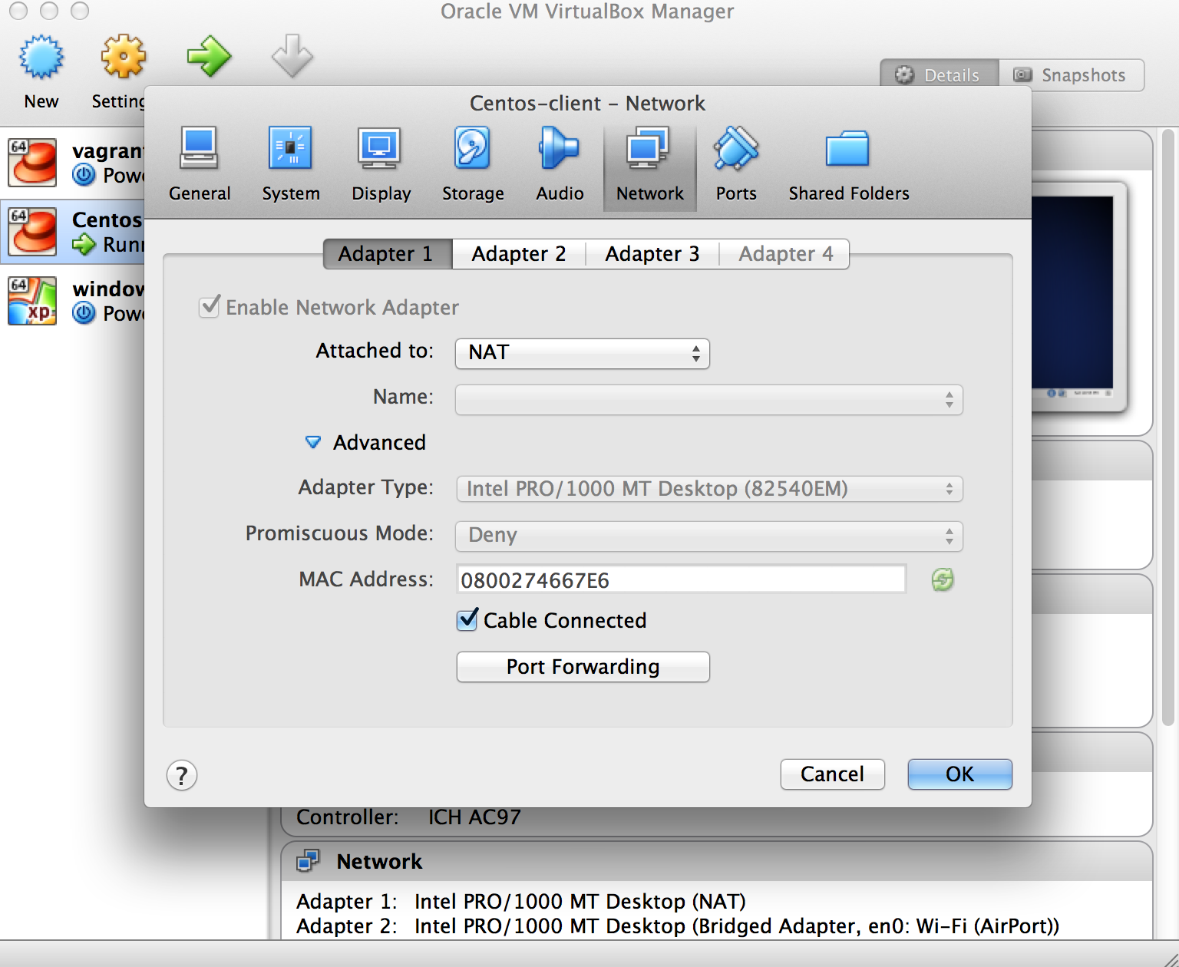Switch to the Adapter 1 tab
Image resolution: width=1179 pixels, height=967 pixels.
(x=388, y=254)
